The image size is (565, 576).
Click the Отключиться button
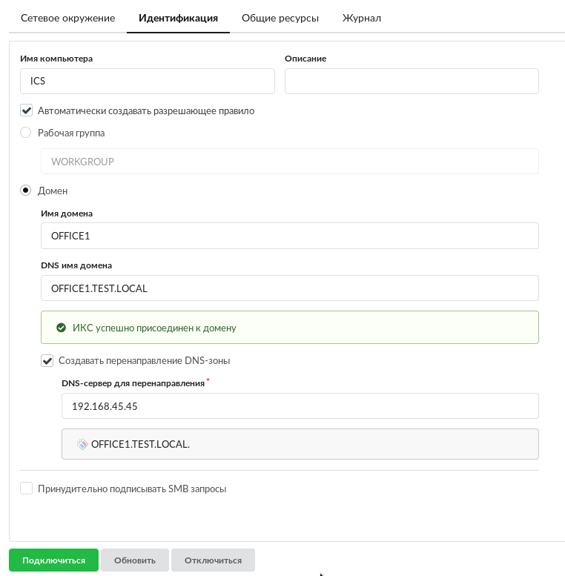coord(213,560)
